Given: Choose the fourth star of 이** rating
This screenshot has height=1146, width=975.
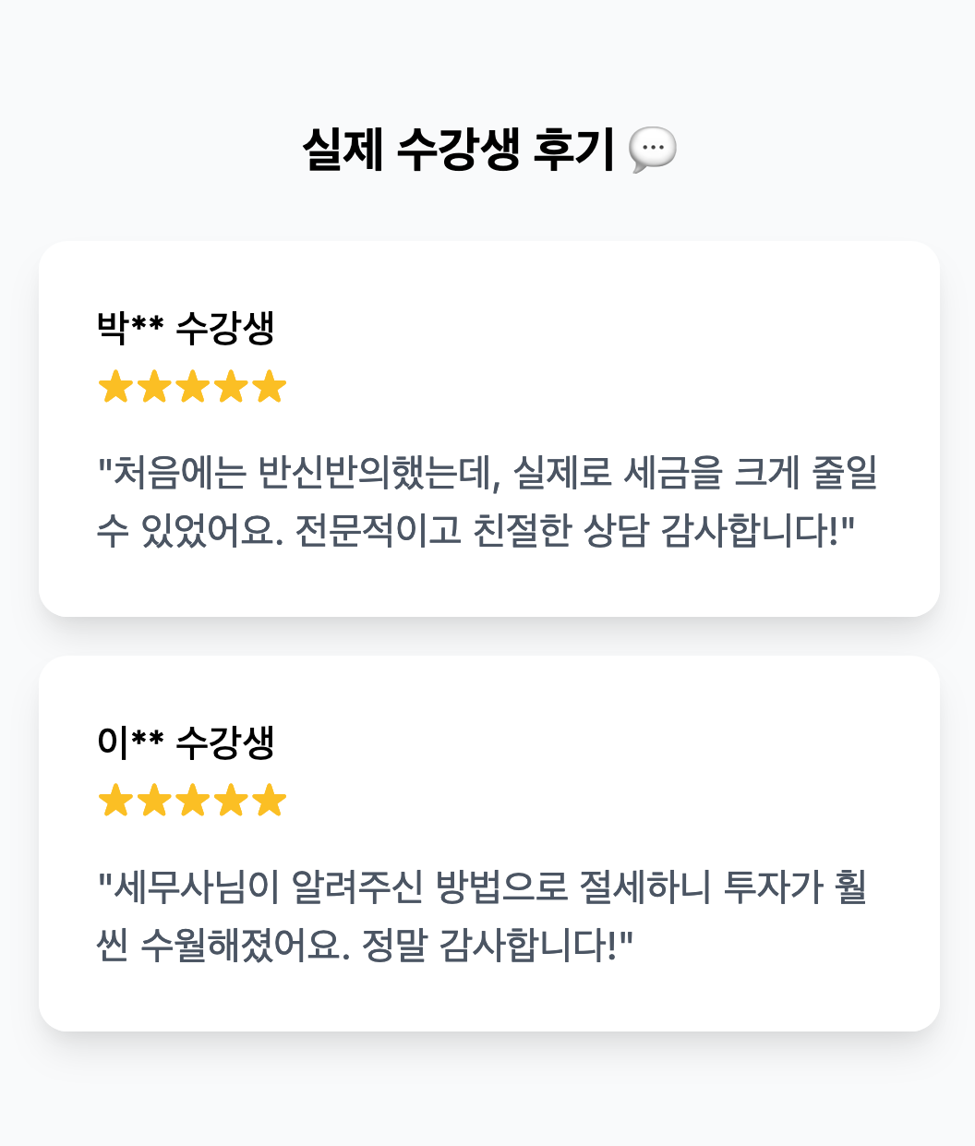Looking at the screenshot, I should coord(231,801).
